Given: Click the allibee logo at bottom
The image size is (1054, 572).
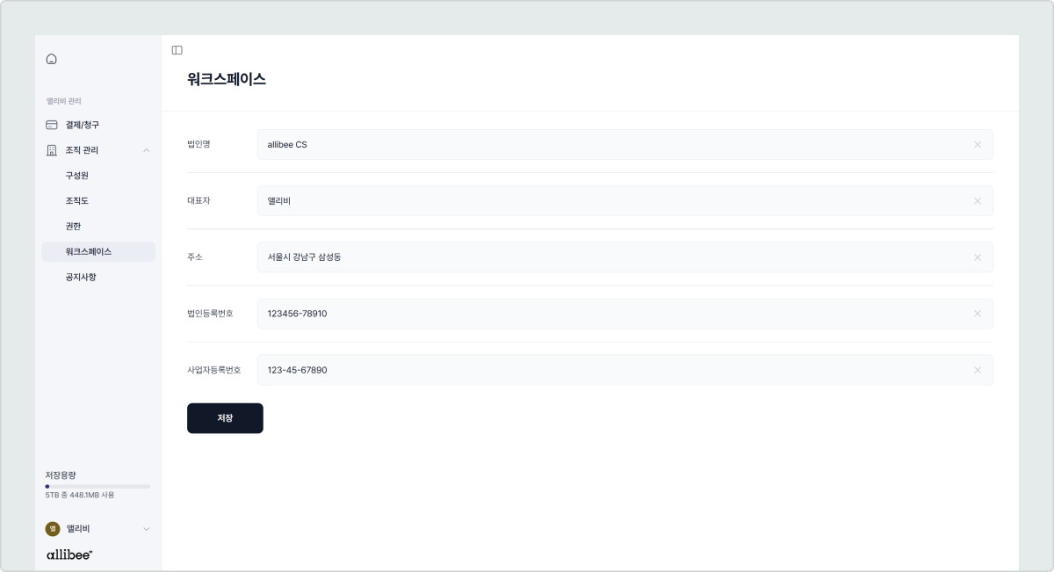Looking at the screenshot, I should (69, 554).
